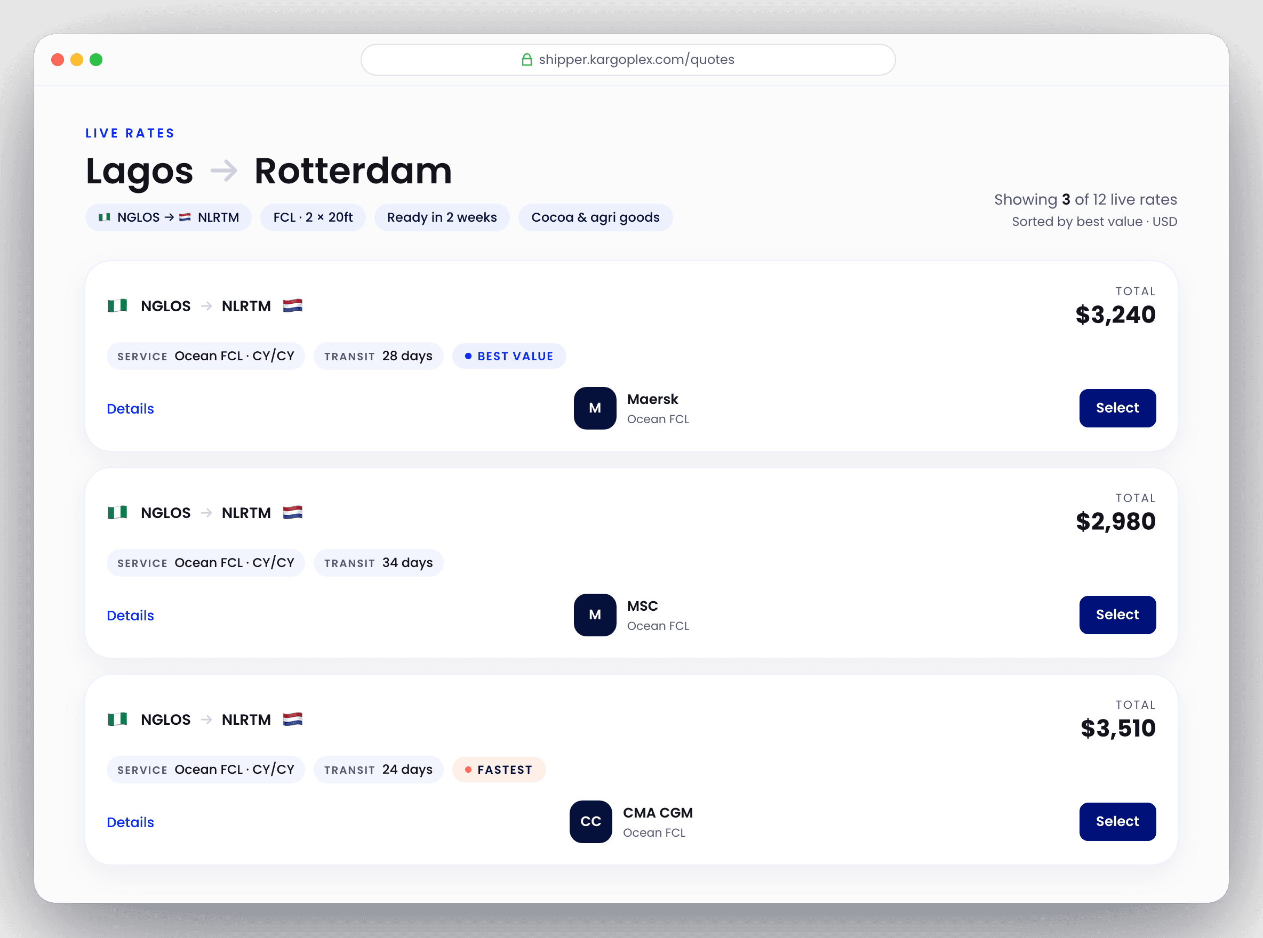Click the CMA CGM carrier logo badge
The image size is (1263, 938).
(x=591, y=822)
